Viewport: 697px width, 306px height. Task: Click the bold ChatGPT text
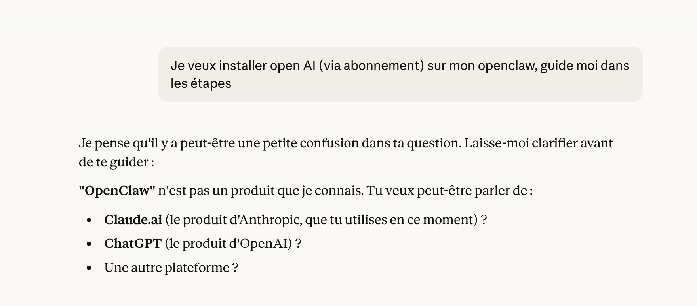click(x=133, y=244)
